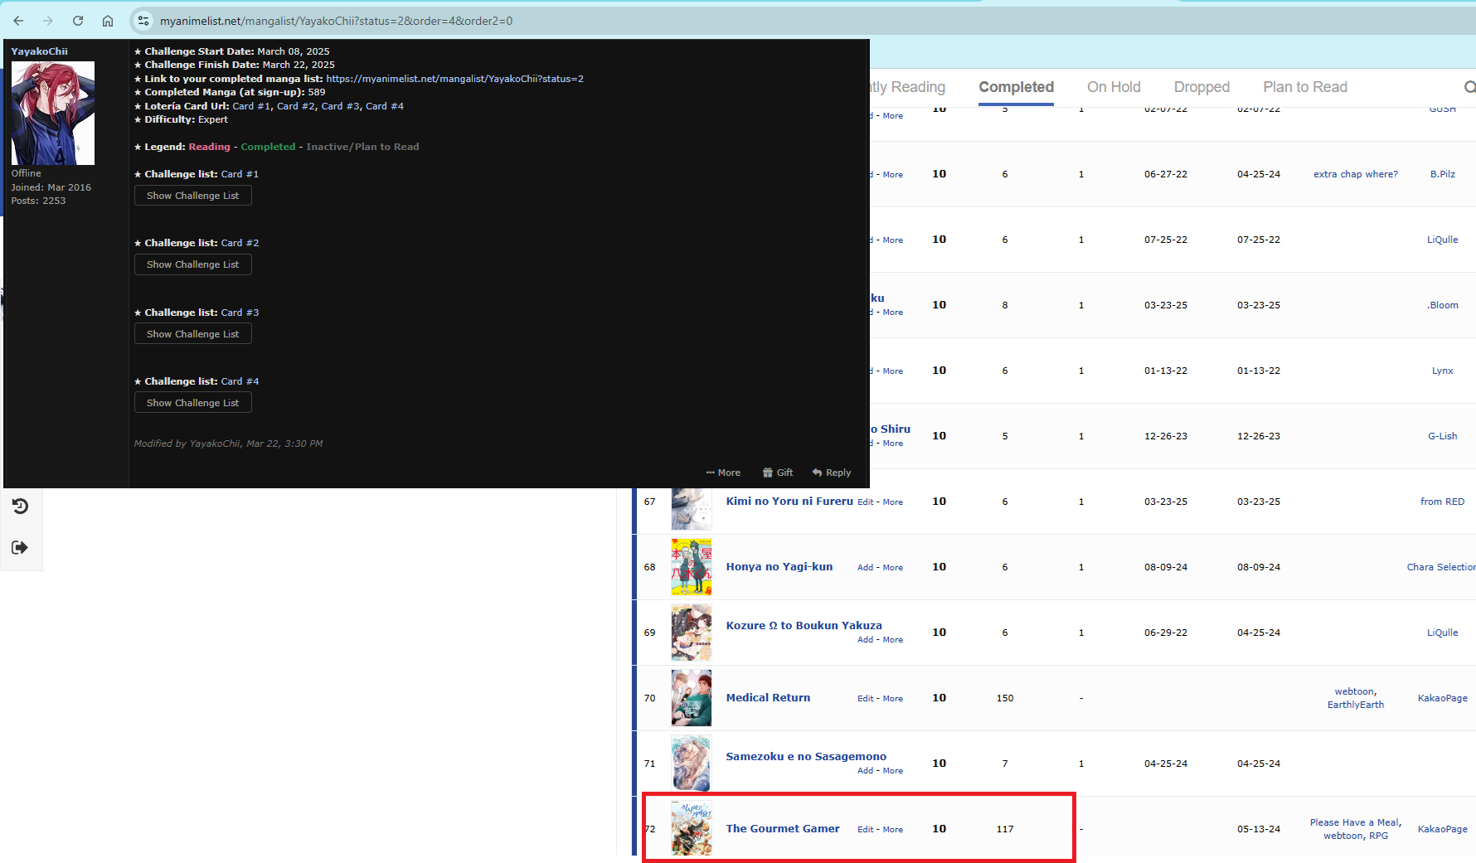
Task: Open Kimi no Yoru ni Fureru title
Action: (789, 502)
